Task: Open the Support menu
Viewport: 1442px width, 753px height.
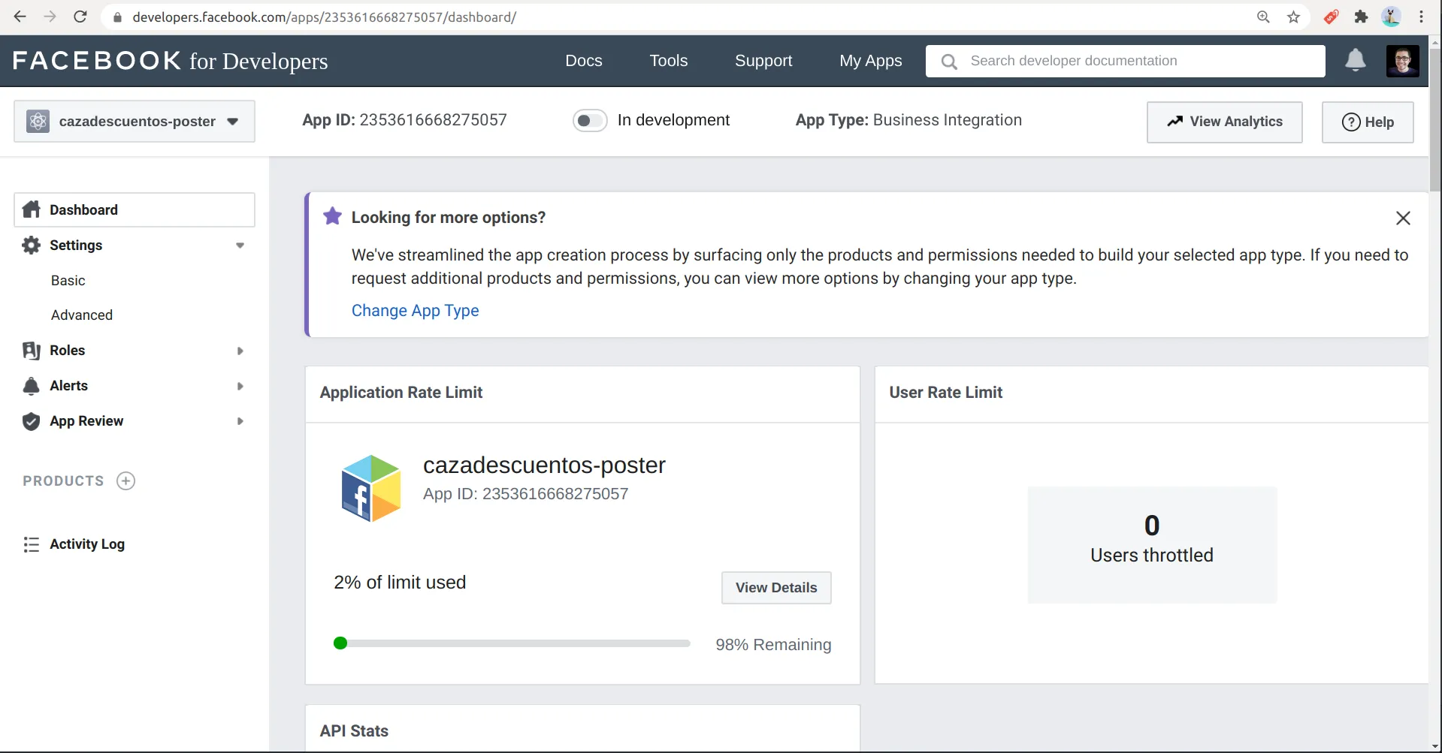Action: tap(763, 61)
